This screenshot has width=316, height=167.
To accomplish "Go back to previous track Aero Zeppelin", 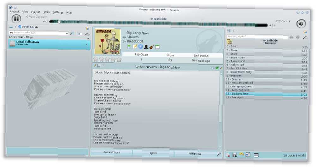I will click(x=37, y=17).
